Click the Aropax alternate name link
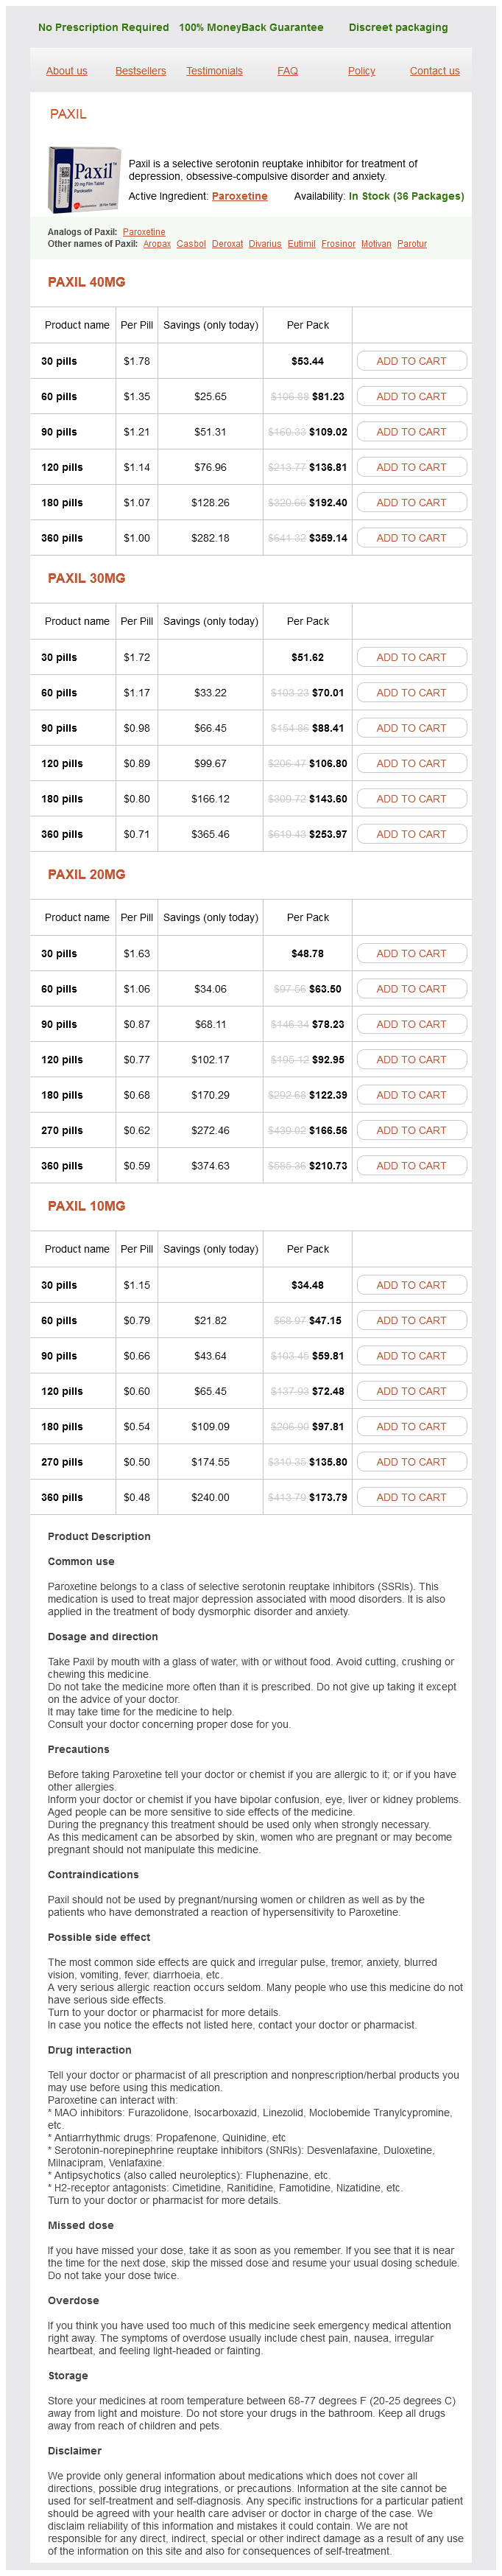The width and height of the screenshot is (502, 2576). [x=157, y=244]
